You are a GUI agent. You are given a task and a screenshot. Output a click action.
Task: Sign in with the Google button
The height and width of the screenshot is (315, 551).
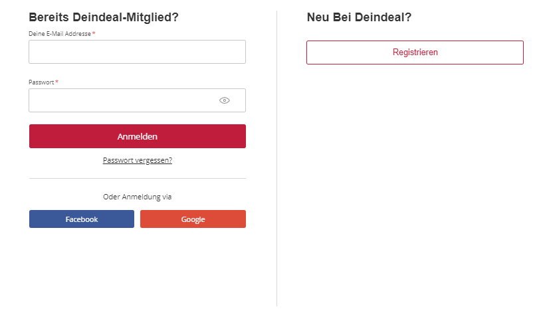coord(193,219)
